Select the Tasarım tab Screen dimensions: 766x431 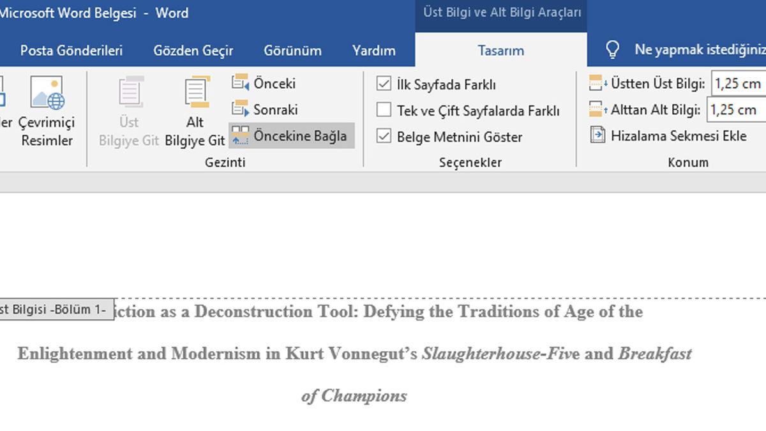coord(500,50)
